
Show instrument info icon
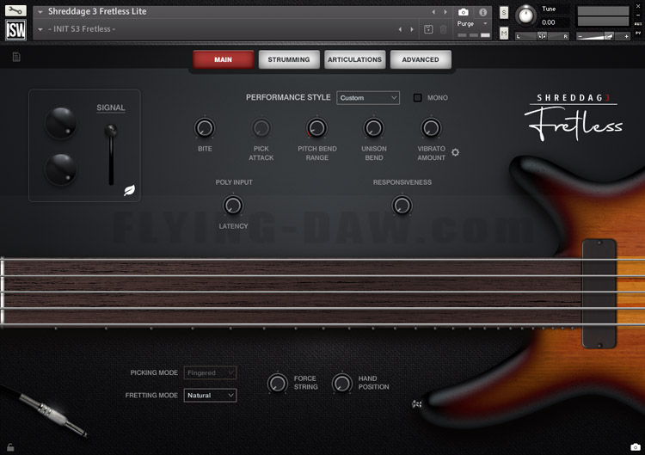(x=483, y=12)
